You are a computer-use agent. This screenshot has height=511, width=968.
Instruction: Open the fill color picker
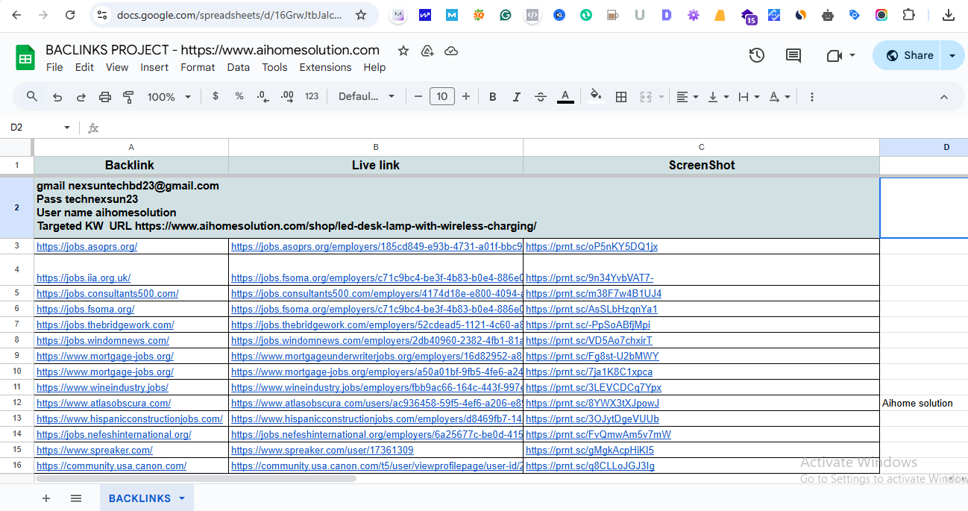[x=595, y=96]
